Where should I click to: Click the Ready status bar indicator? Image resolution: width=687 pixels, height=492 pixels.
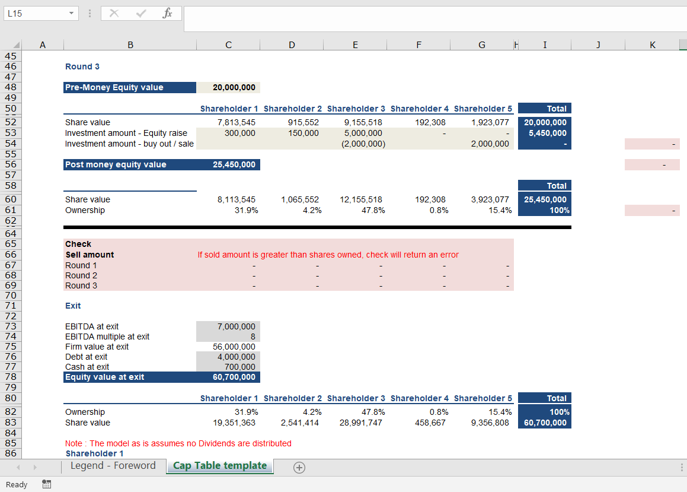(x=17, y=484)
